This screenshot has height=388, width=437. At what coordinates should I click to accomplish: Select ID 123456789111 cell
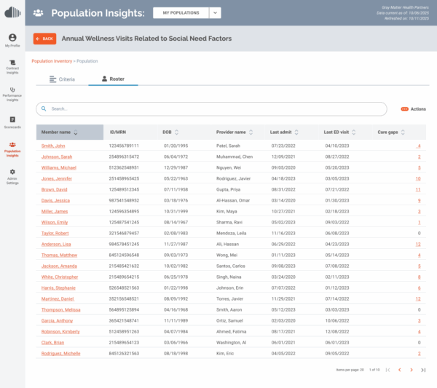coord(124,146)
